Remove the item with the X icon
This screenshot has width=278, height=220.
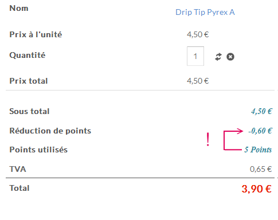pos(230,57)
